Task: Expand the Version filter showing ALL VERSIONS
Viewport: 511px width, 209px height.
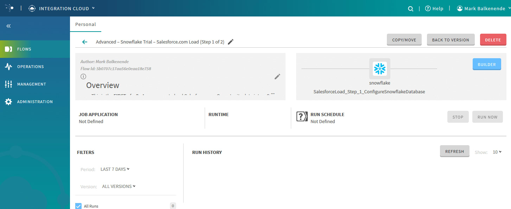Action: coord(119,186)
